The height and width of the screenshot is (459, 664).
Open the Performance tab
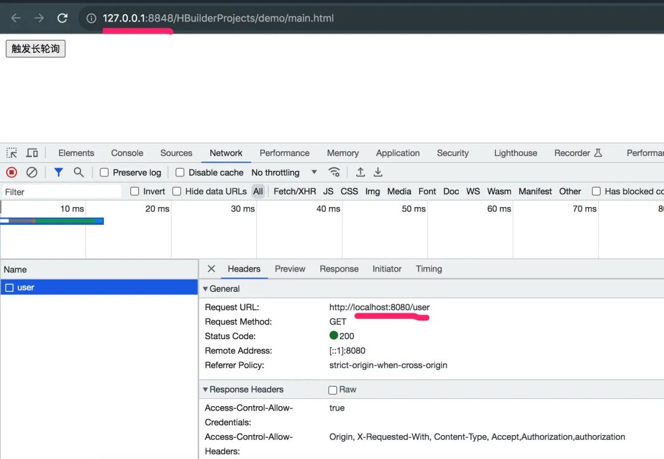(285, 153)
